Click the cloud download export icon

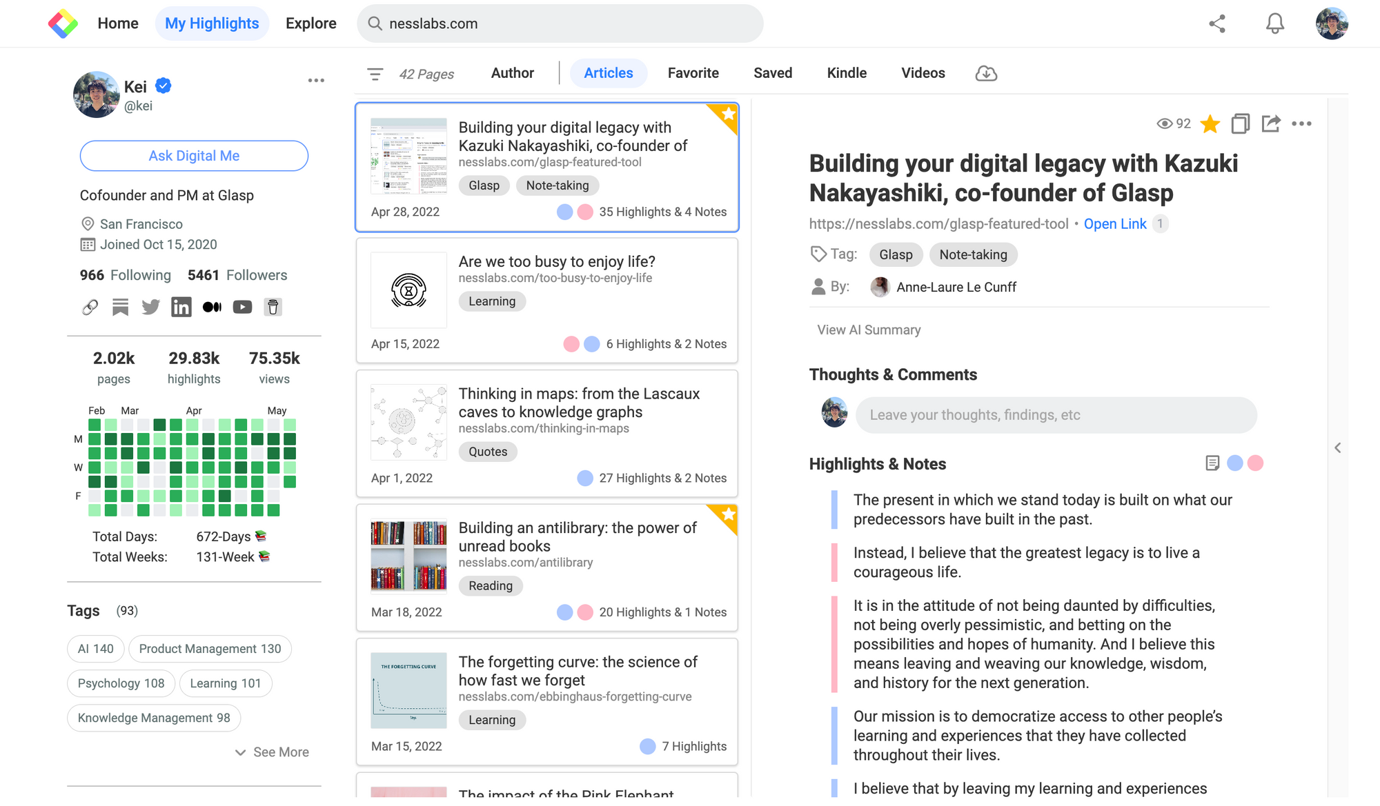pos(986,73)
